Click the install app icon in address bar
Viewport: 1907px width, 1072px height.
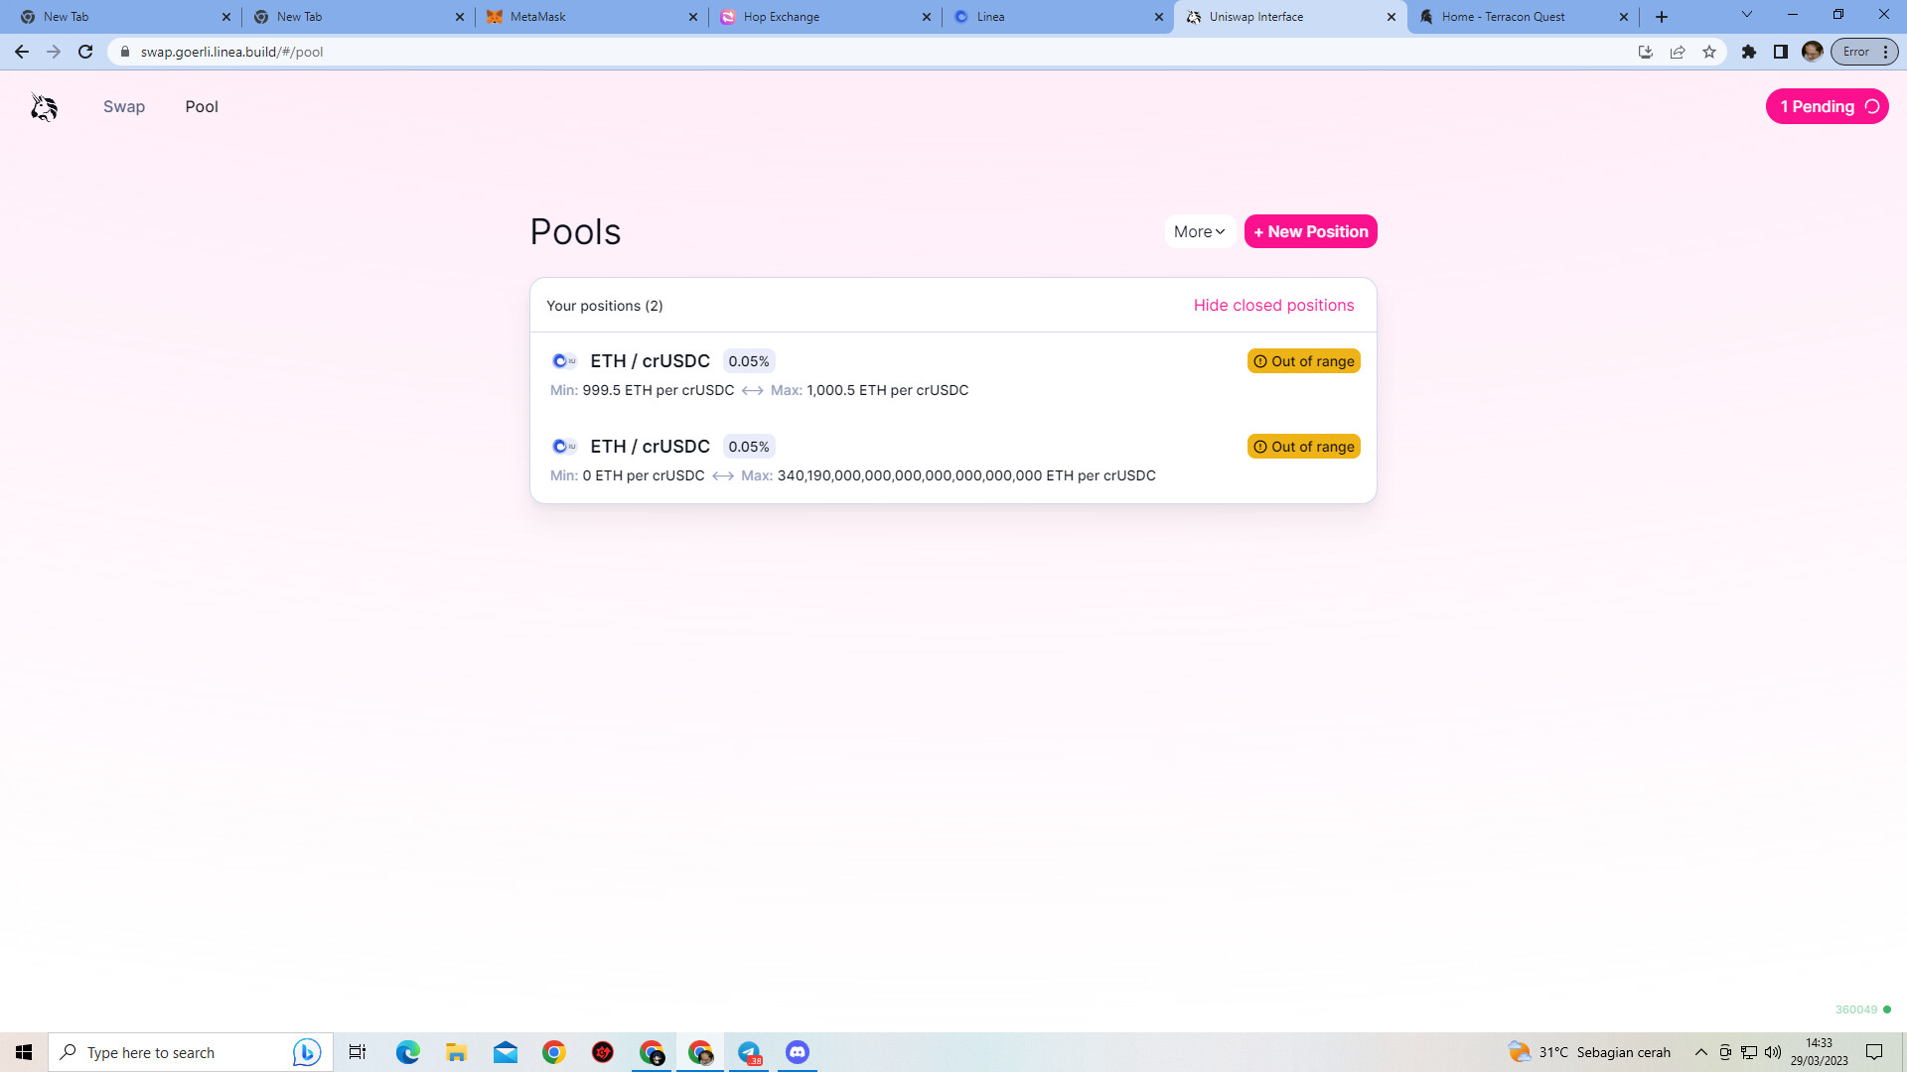tap(1646, 52)
